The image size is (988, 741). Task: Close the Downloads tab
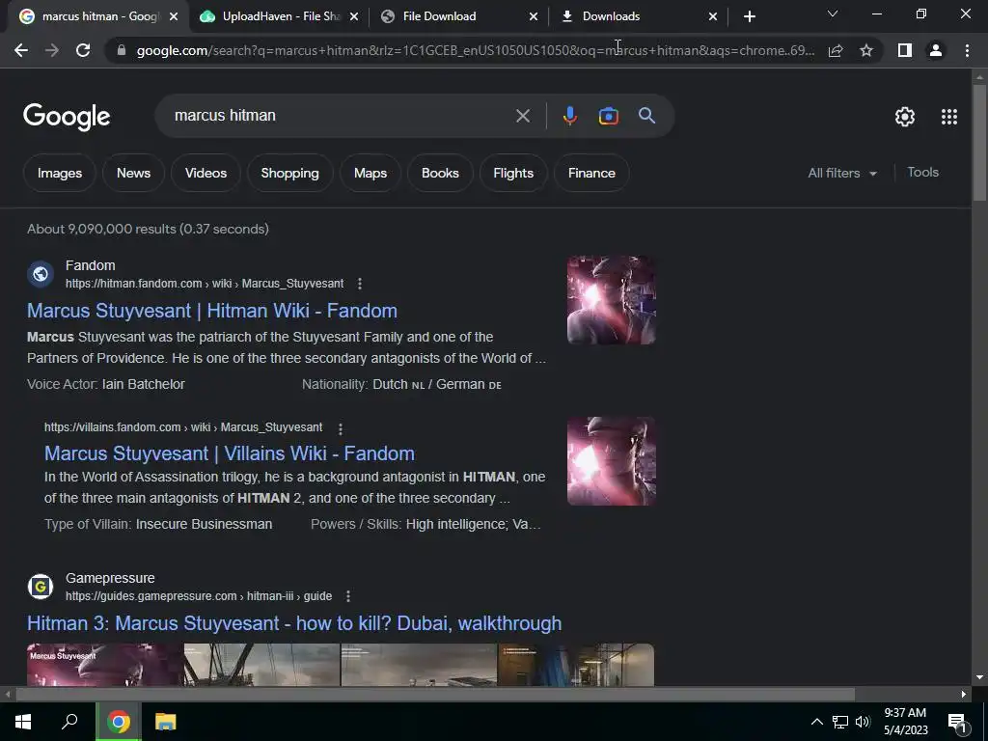pos(713,16)
